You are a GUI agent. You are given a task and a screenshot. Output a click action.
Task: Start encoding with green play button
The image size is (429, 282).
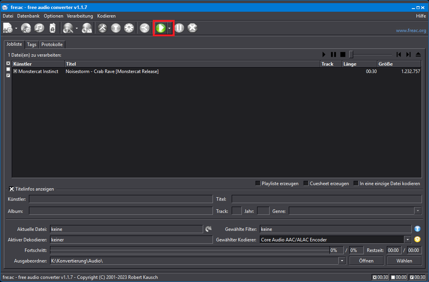click(160, 28)
